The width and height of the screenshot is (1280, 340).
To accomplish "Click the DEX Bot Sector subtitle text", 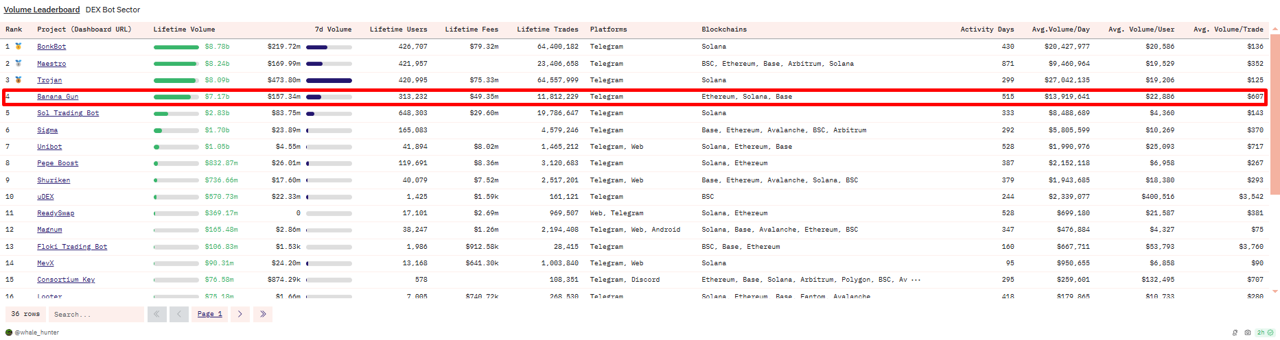I will tap(113, 10).
